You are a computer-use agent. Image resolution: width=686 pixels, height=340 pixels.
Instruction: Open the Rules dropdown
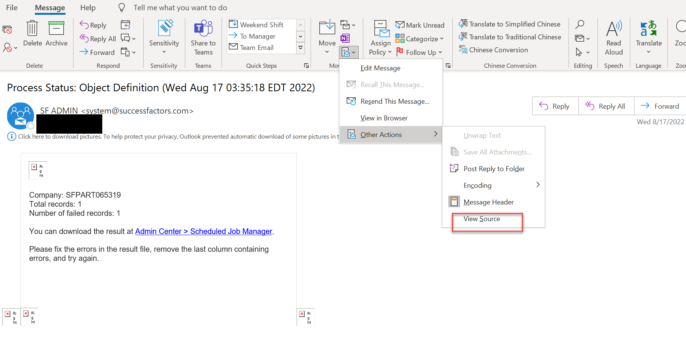348,25
